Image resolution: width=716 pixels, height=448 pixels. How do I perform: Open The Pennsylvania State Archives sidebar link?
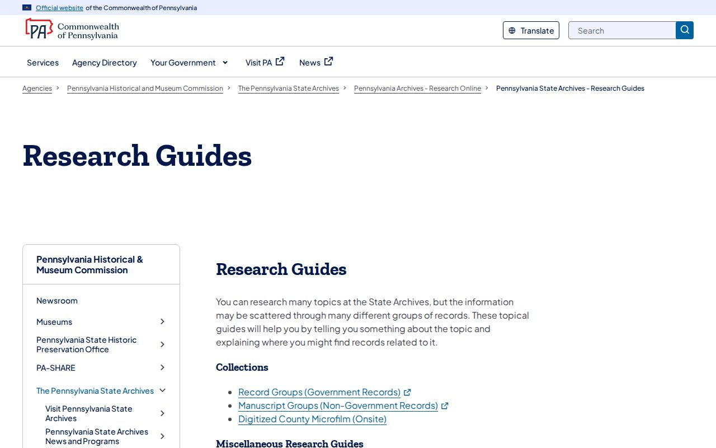(x=95, y=391)
